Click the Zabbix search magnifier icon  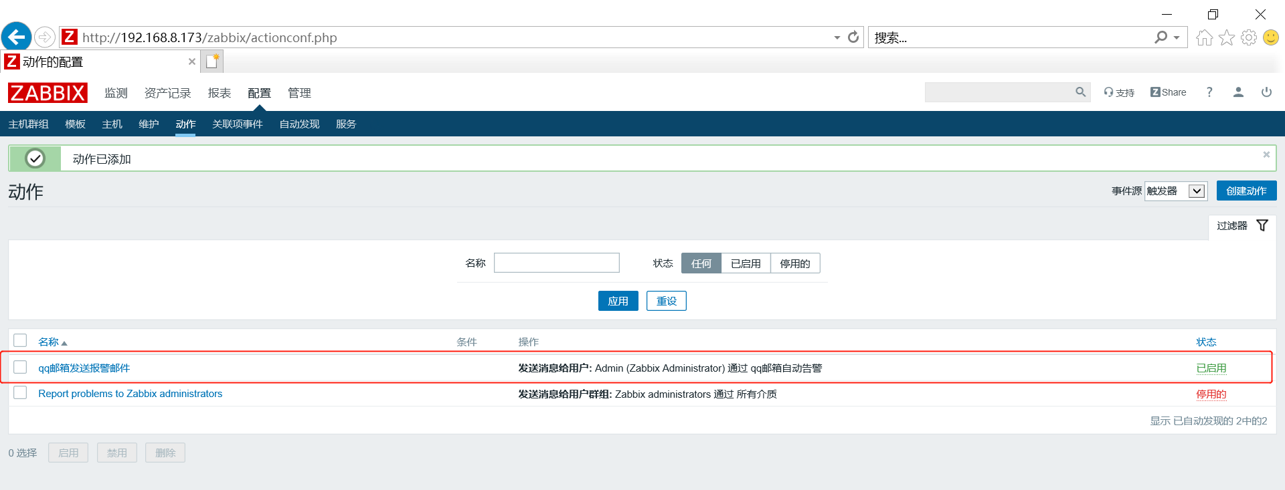(x=1080, y=92)
